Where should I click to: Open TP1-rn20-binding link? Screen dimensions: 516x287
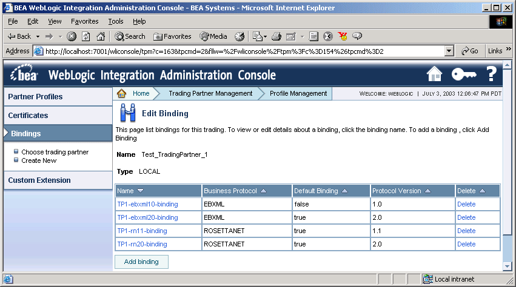(x=142, y=244)
